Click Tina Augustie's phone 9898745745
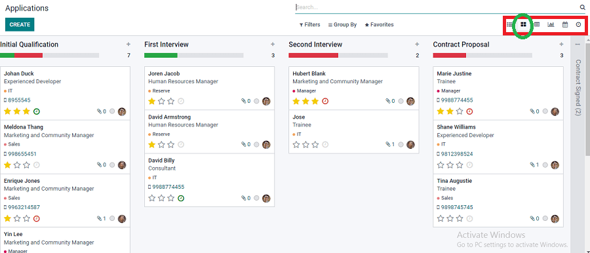The width and height of the screenshot is (590, 253). 457,207
